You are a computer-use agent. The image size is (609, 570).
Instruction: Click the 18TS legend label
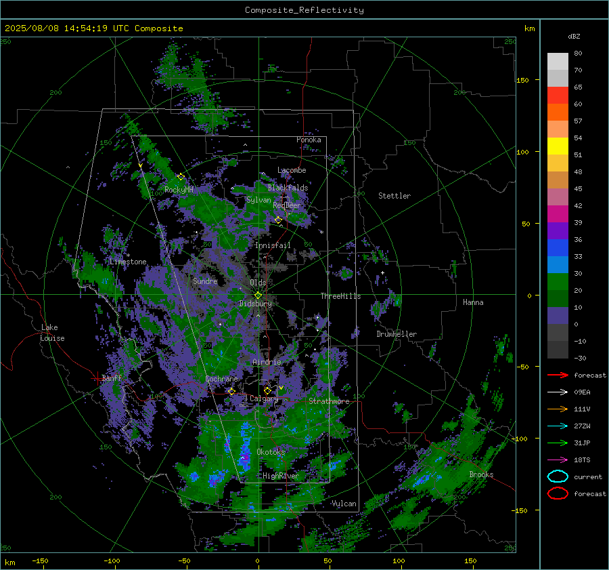click(x=582, y=460)
